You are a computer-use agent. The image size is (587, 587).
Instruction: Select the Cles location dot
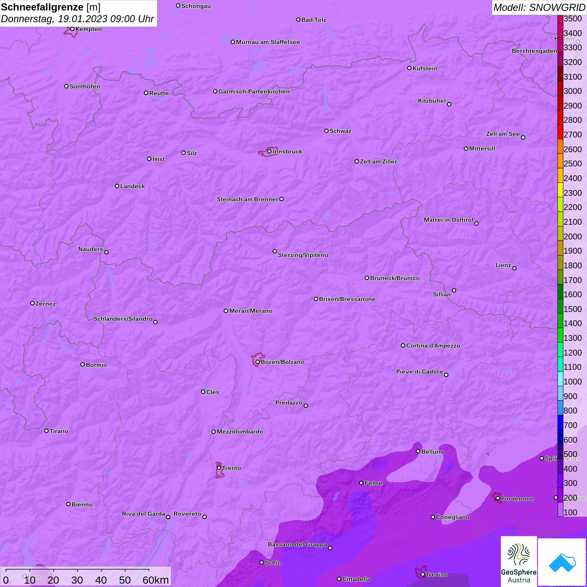(x=203, y=392)
